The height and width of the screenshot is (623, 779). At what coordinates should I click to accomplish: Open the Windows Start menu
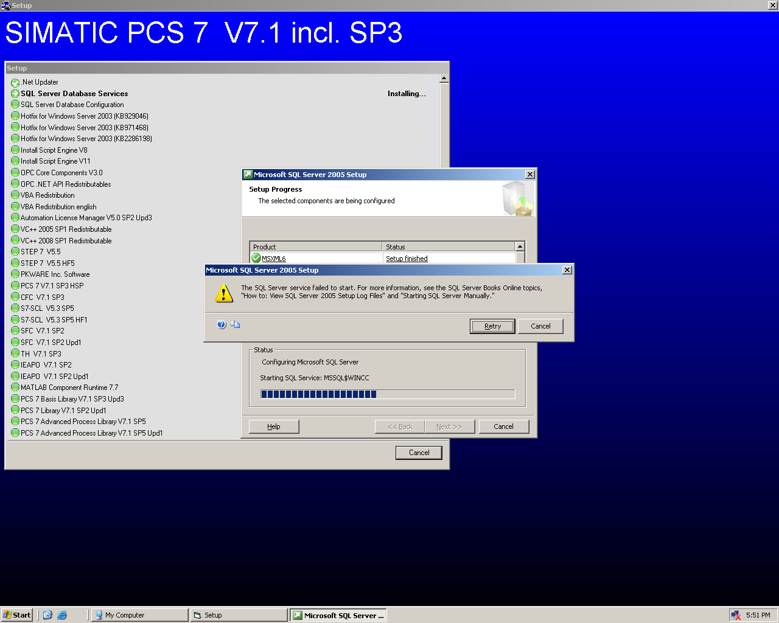pyautogui.click(x=17, y=615)
